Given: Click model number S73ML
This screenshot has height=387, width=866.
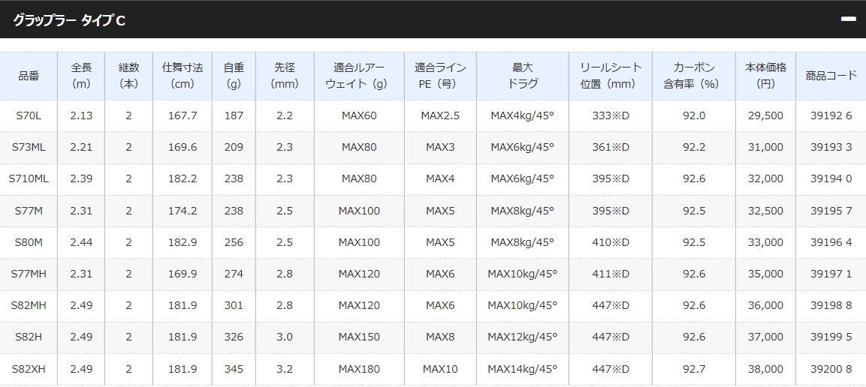Looking at the screenshot, I should point(29,147).
